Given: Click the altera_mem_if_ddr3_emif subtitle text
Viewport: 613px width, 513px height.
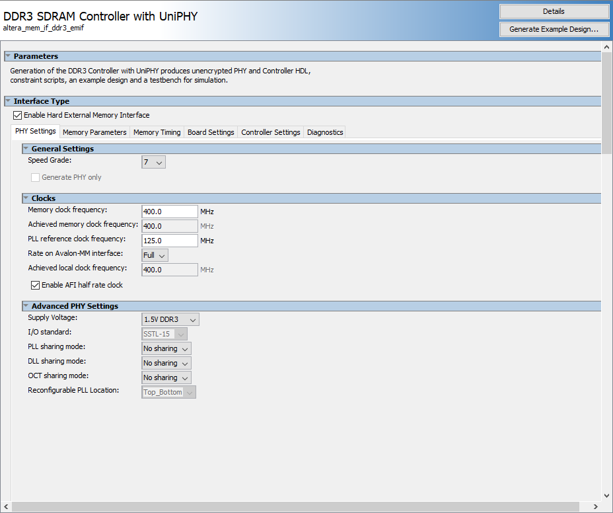Looking at the screenshot, I should coord(44,28).
